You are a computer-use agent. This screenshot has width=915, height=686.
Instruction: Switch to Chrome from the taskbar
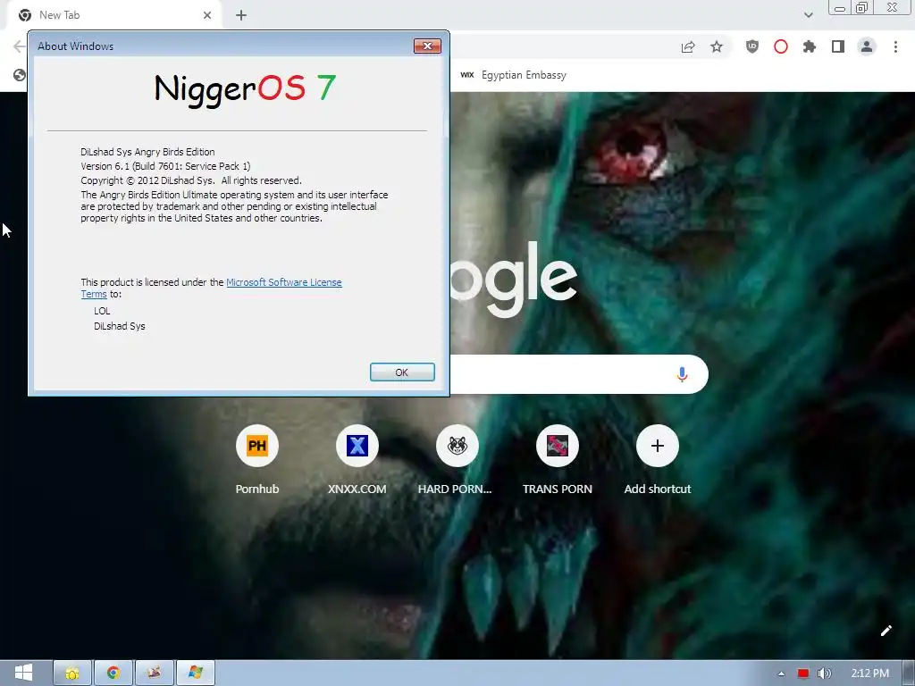[x=113, y=673]
